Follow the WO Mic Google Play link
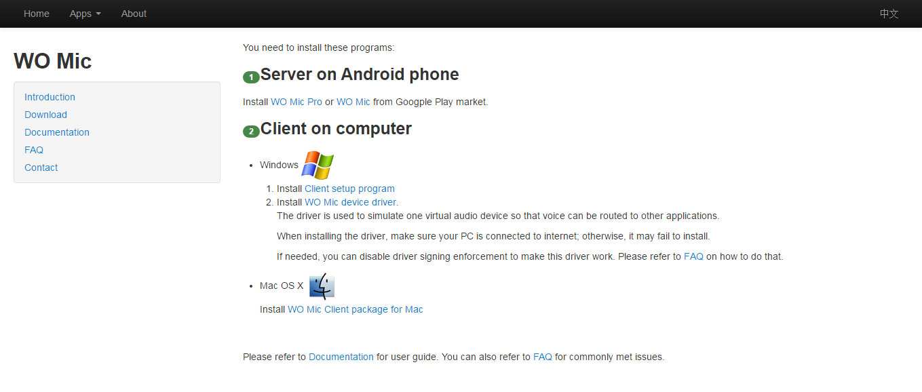 (353, 102)
